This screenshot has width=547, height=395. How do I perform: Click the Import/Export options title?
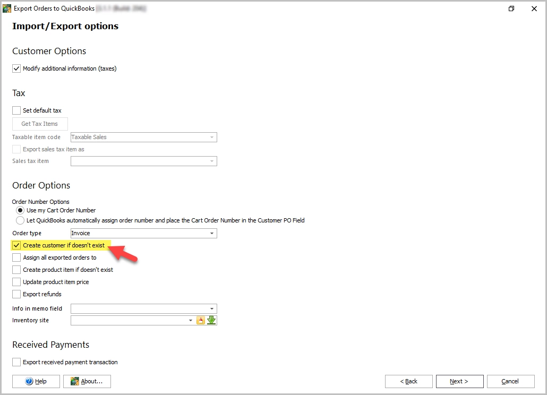[x=65, y=26]
